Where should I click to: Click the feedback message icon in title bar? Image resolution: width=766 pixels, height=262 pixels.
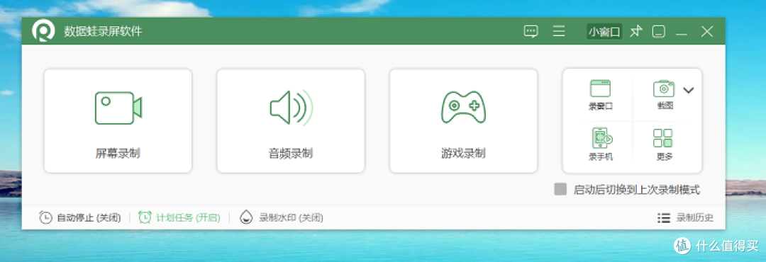[531, 32]
